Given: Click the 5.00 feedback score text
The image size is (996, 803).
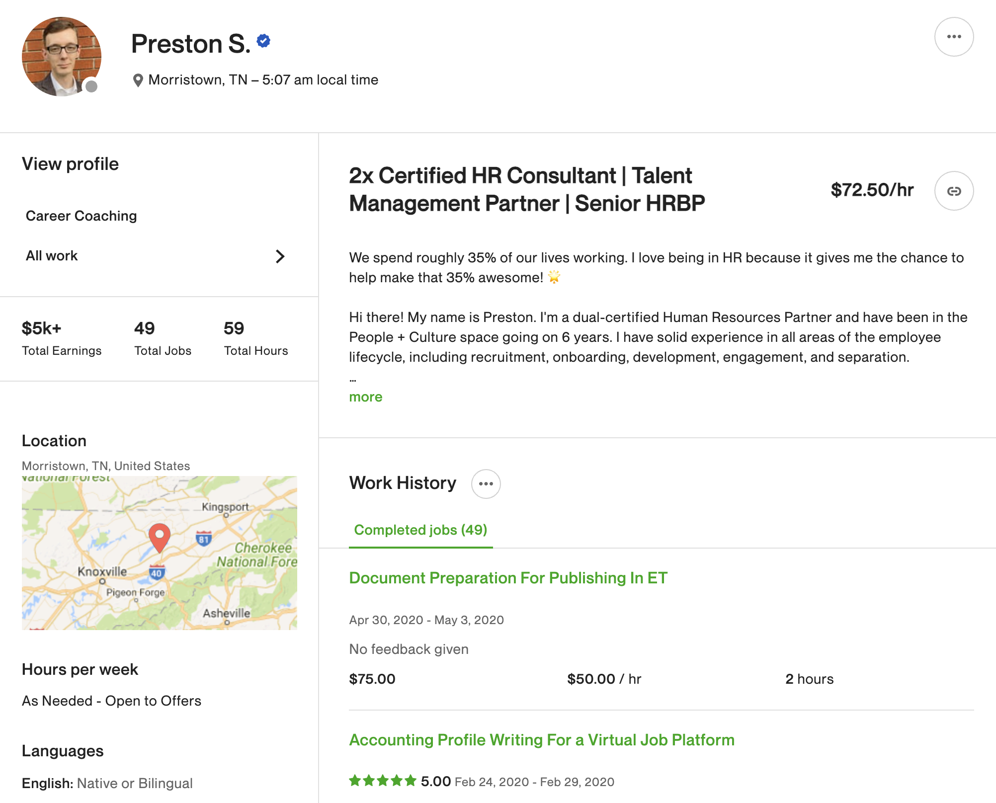Looking at the screenshot, I should (x=434, y=781).
